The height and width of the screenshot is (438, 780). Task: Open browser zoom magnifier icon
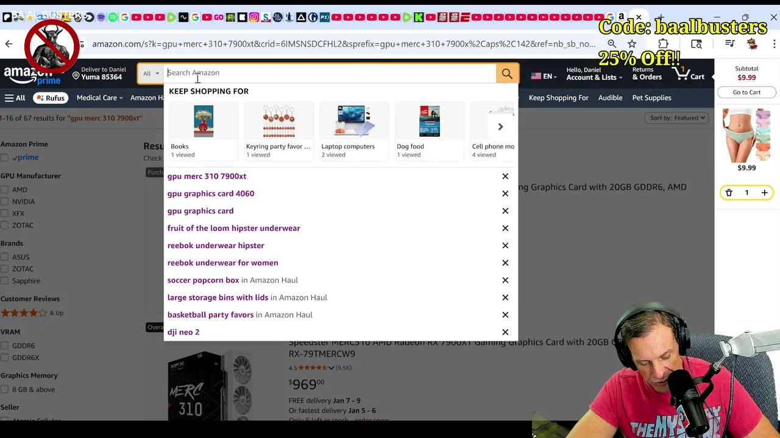[612, 44]
